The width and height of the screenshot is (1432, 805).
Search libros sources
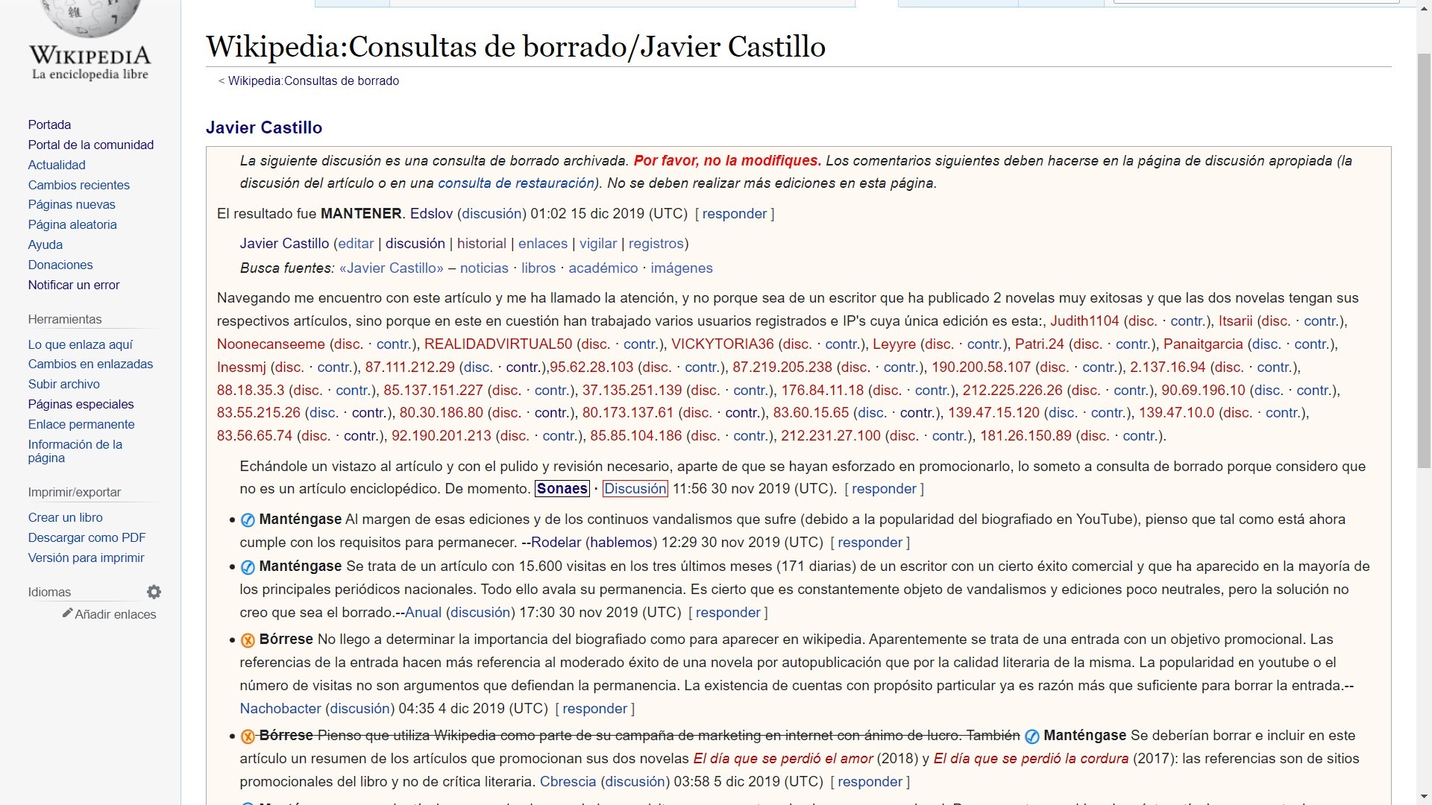(x=538, y=268)
